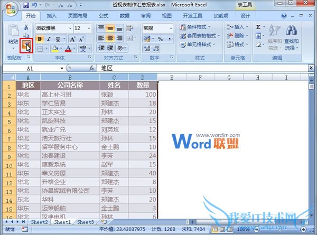Toggle align text right
This screenshot has height=235, width=317.
(x=119, y=38)
